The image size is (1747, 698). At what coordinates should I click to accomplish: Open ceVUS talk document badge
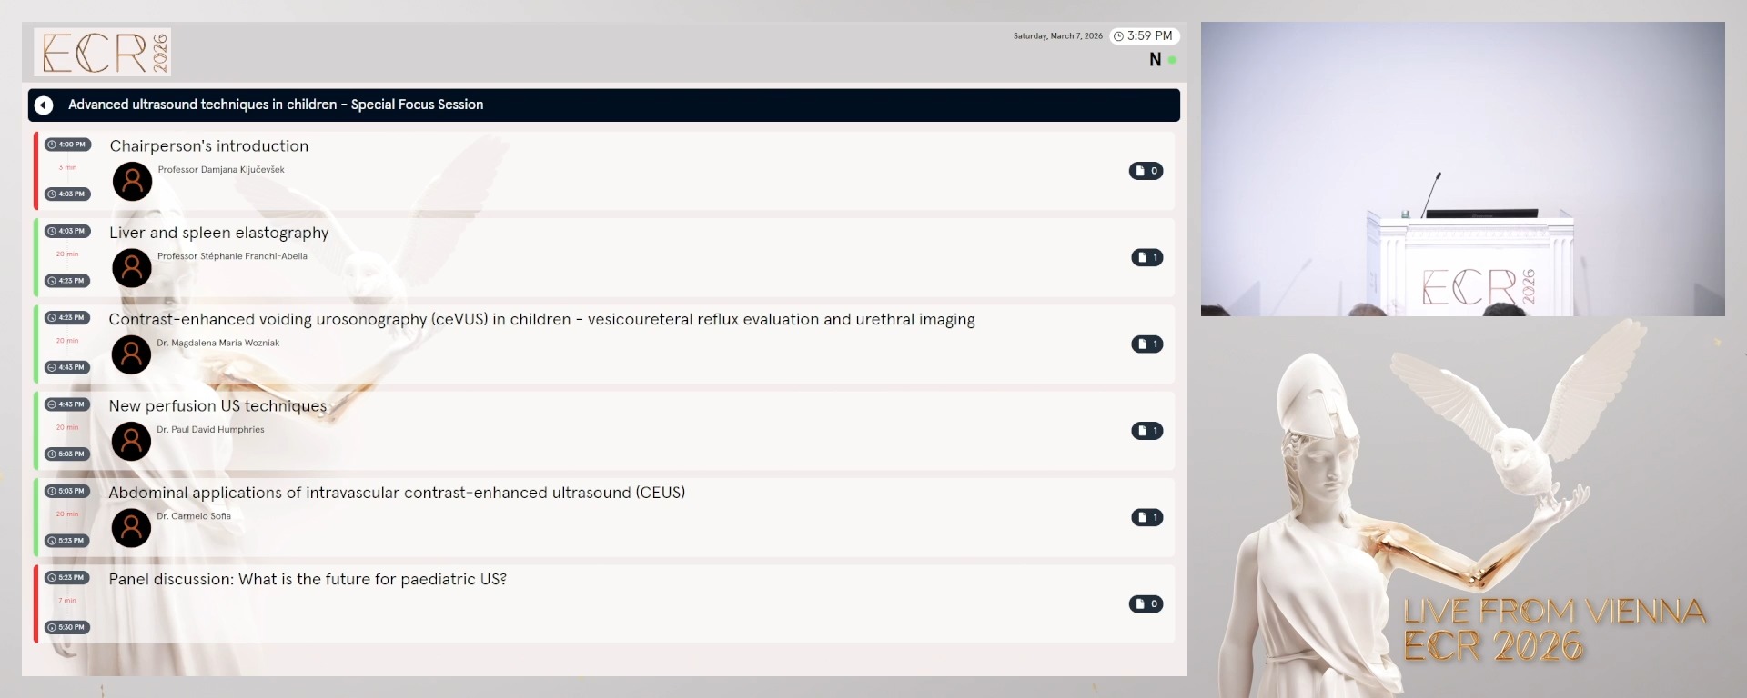tap(1146, 344)
